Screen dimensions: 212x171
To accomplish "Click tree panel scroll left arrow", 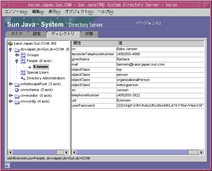I will 10,152.
